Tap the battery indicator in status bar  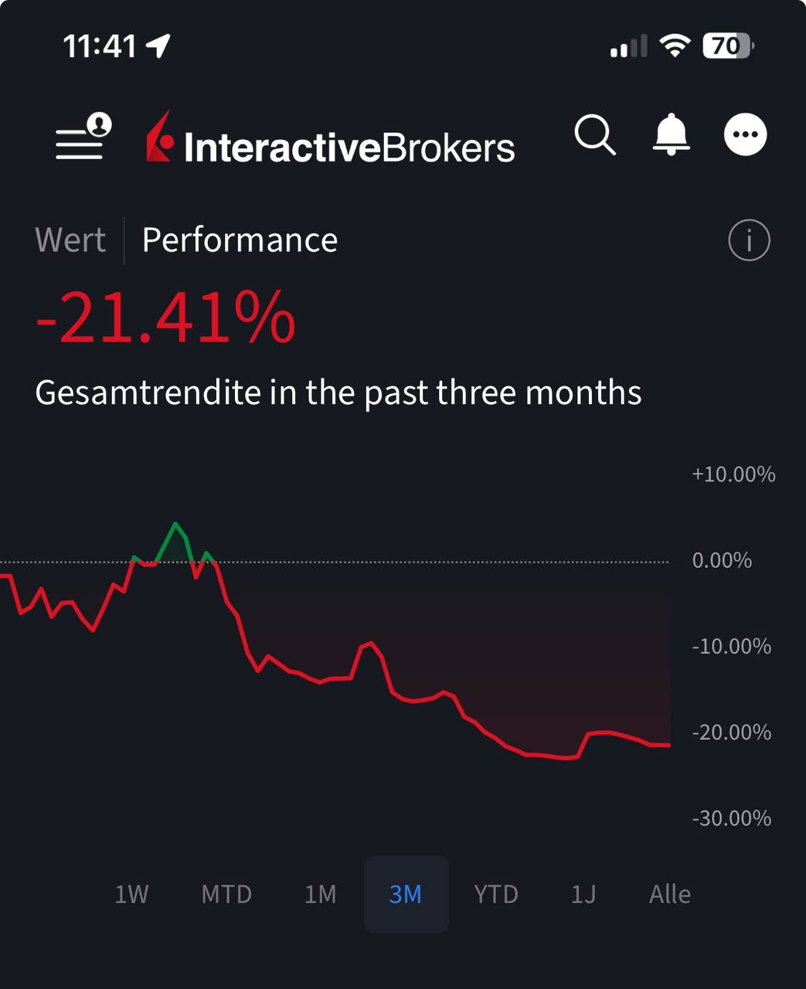[x=726, y=46]
